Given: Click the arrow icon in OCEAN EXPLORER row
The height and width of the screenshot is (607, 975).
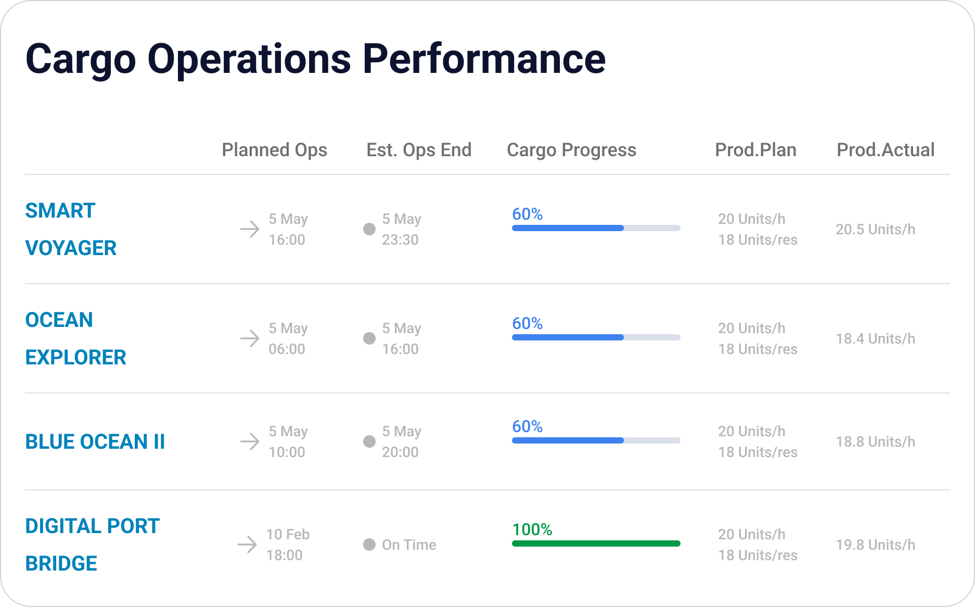Looking at the screenshot, I should 250,338.
